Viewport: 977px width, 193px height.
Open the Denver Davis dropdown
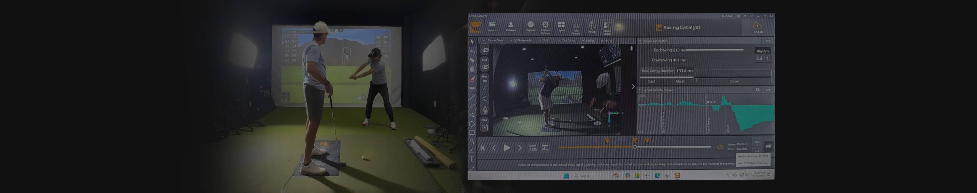tap(484, 40)
